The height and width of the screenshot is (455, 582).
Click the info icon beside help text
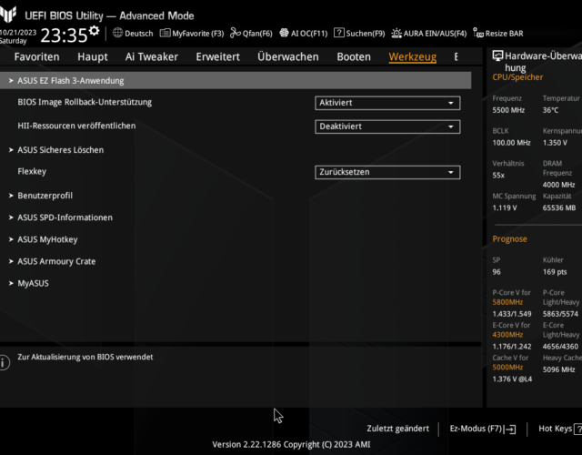click(x=5, y=362)
